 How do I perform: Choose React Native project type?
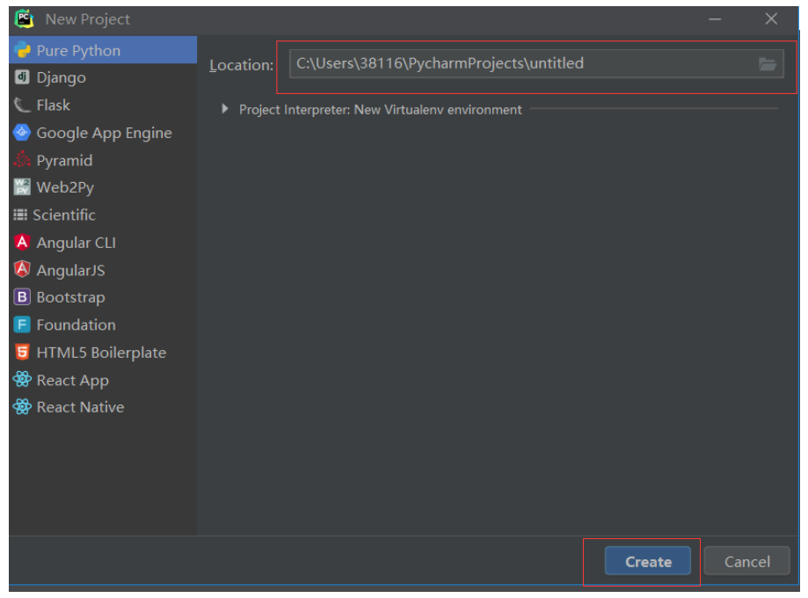103,407
